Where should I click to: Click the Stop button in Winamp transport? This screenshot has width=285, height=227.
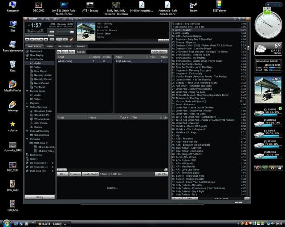(x=41, y=40)
